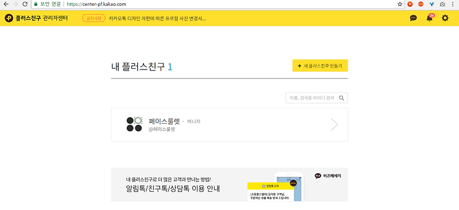Click the green secure connection padlock
459x210 pixels.
tap(36, 4)
